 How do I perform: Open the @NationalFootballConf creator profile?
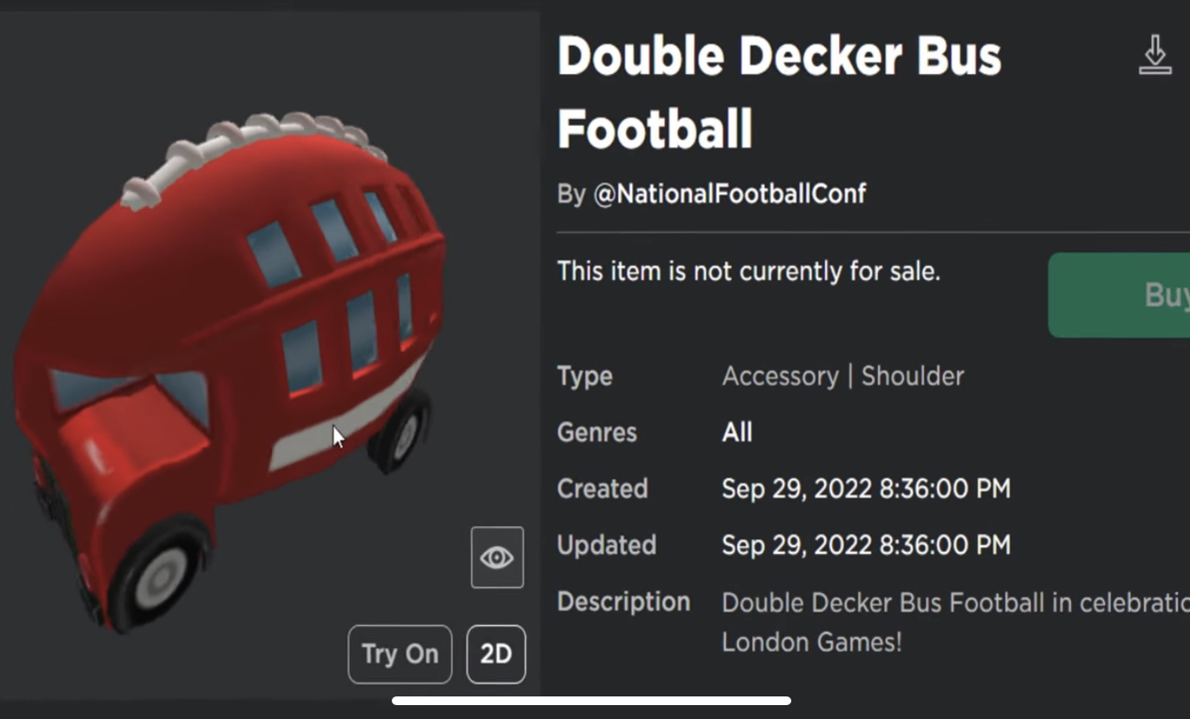coord(729,194)
